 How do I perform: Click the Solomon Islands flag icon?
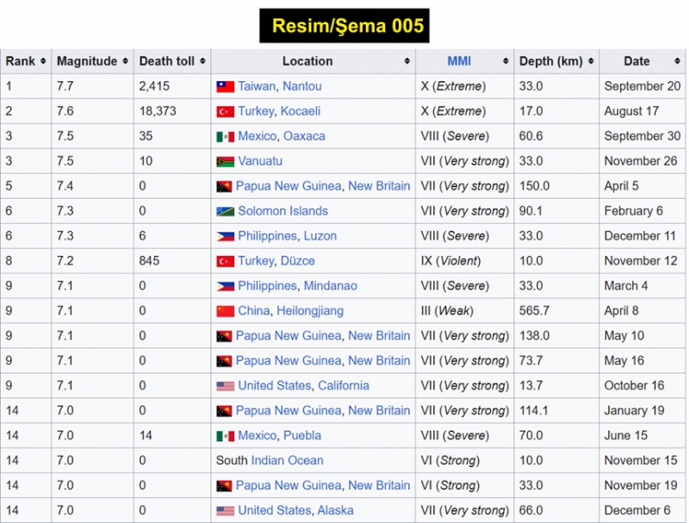(225, 212)
